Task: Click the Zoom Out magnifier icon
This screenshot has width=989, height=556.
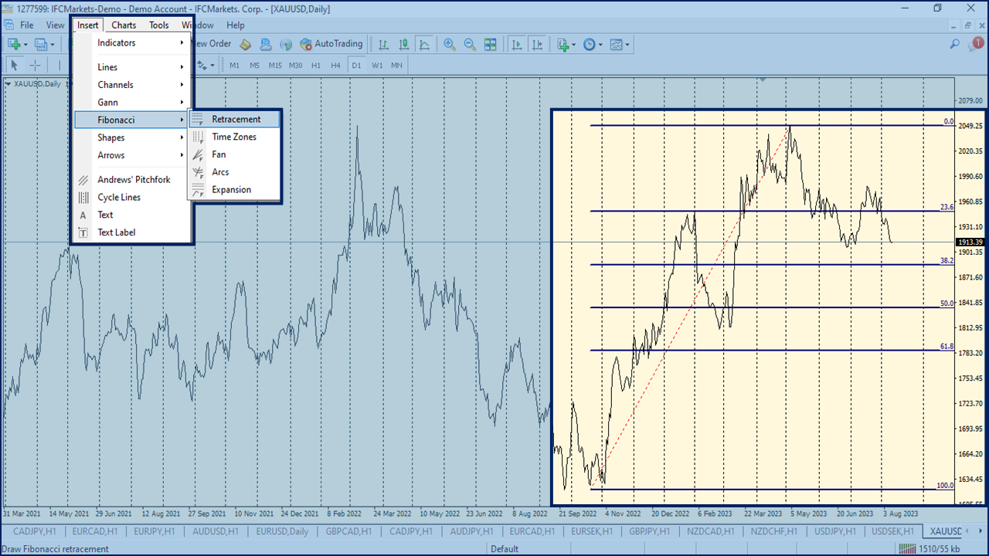Action: coord(470,44)
